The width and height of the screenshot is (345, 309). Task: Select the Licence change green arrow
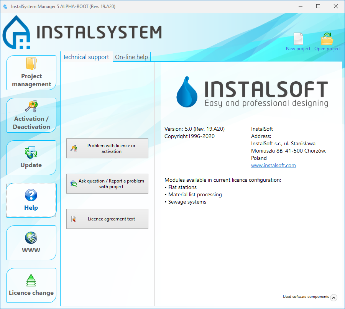click(x=31, y=280)
